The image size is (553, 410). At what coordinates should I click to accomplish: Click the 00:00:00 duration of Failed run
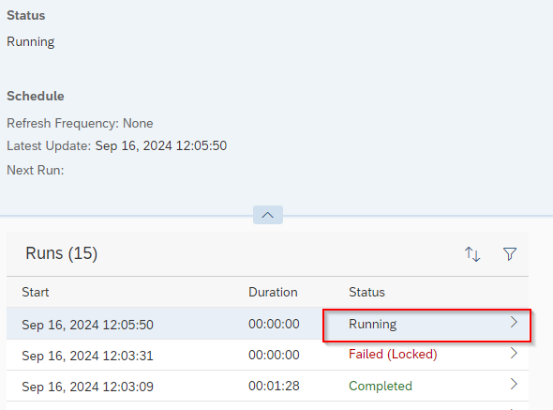(x=274, y=355)
